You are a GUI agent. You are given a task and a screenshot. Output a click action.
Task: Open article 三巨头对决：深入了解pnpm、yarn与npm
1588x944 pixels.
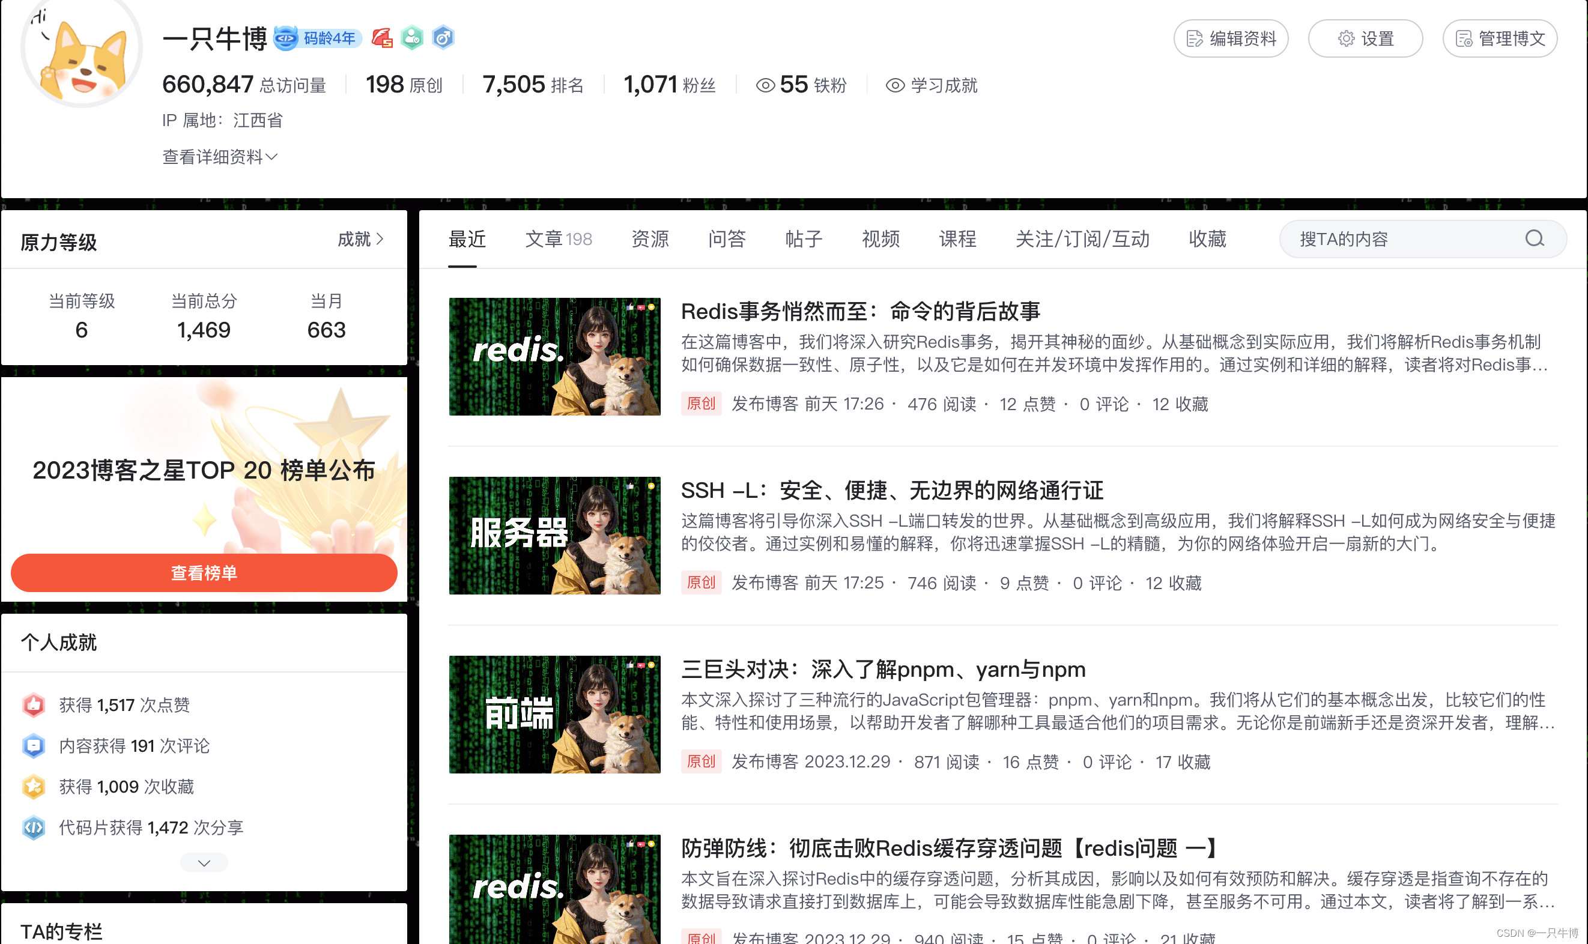tap(883, 669)
